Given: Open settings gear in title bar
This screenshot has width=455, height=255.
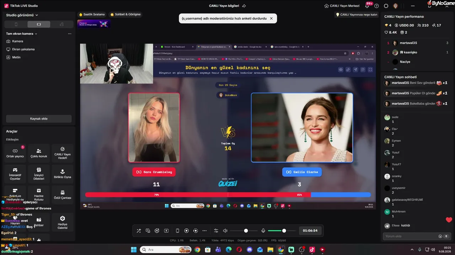Looking at the screenshot, I should tap(386, 6).
